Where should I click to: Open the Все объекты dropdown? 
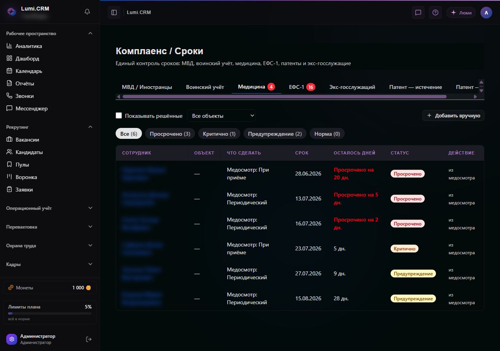click(x=221, y=116)
